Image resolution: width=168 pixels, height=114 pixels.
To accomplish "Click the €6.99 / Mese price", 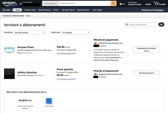I will (x=63, y=75).
